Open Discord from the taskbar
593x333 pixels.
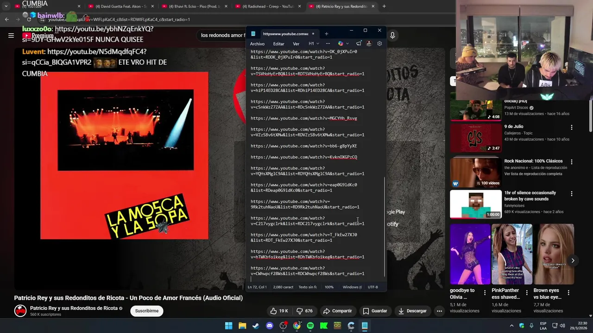coord(270,326)
